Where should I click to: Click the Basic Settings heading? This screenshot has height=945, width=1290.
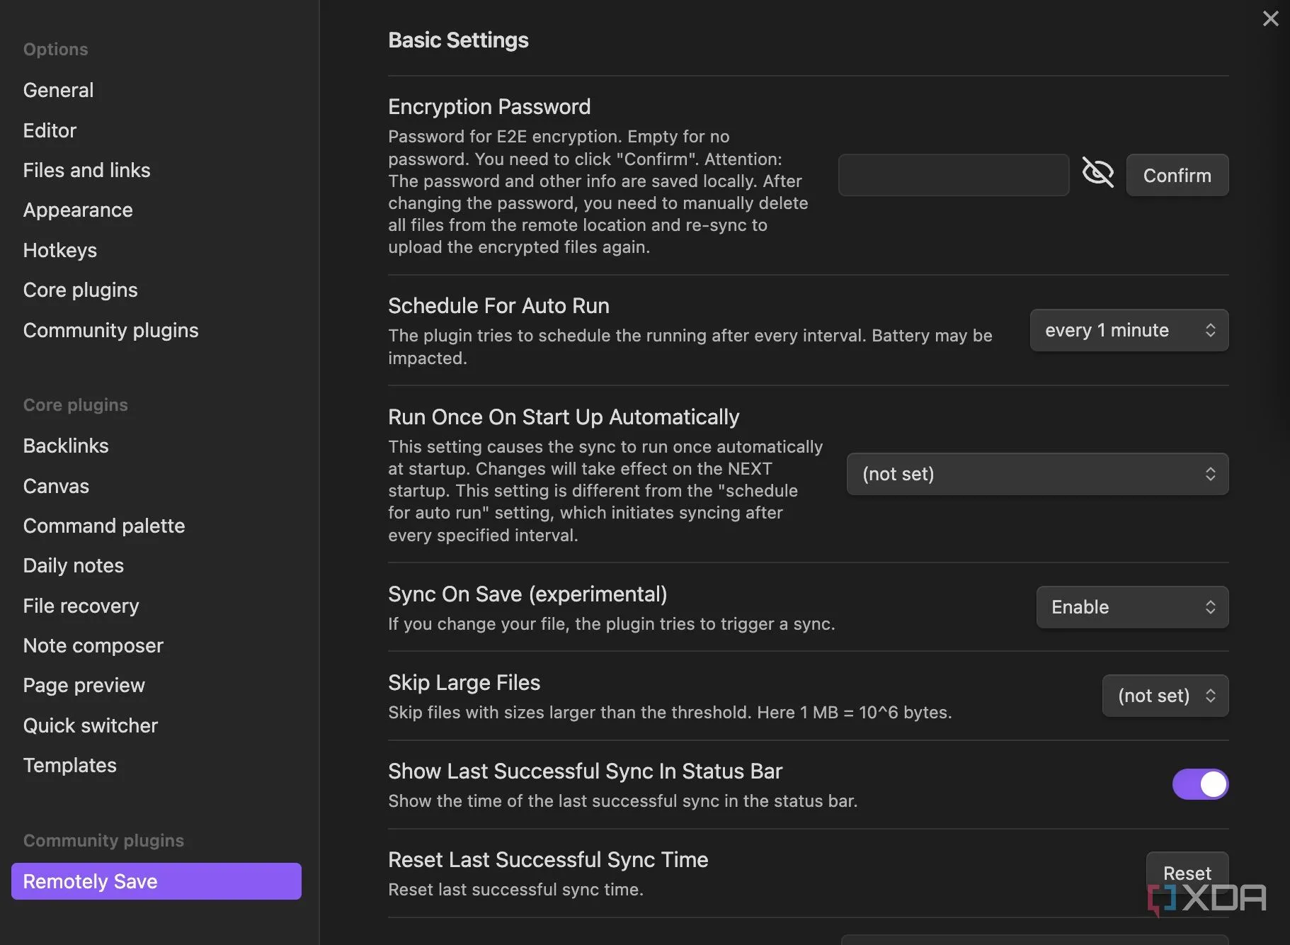458,40
